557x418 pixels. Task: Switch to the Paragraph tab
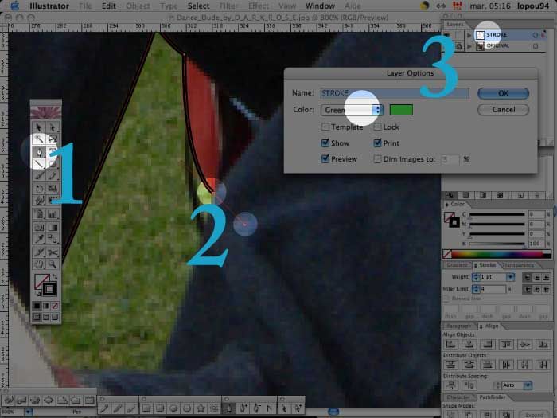tap(458, 326)
